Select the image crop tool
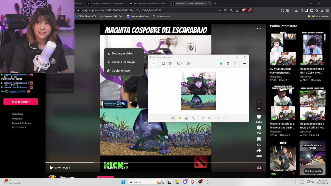The width and height of the screenshot is (331, 186). click(203, 118)
